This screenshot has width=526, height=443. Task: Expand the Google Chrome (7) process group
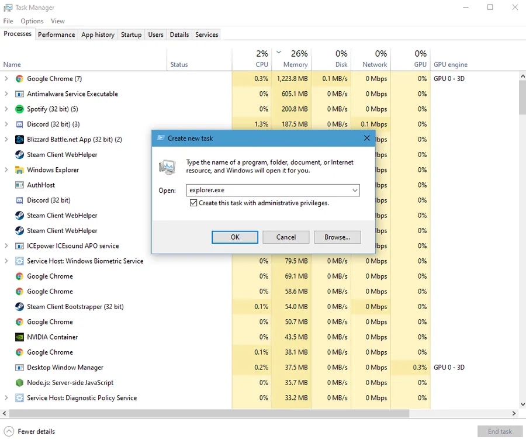(6, 78)
